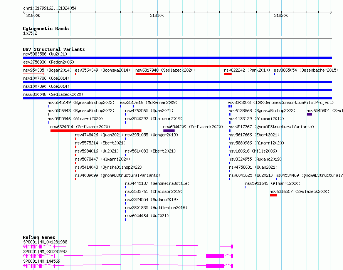Click nsv6044484 (Wu2021) label

coord(147,216)
